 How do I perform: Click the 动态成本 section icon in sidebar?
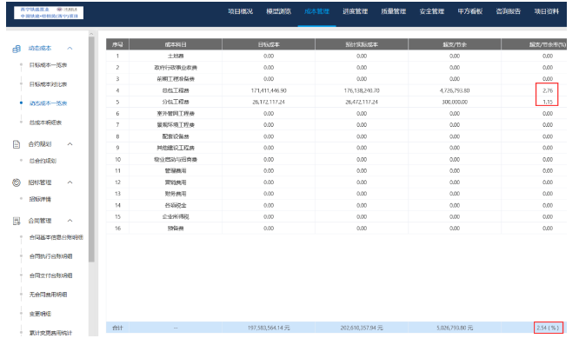pyautogui.click(x=17, y=49)
